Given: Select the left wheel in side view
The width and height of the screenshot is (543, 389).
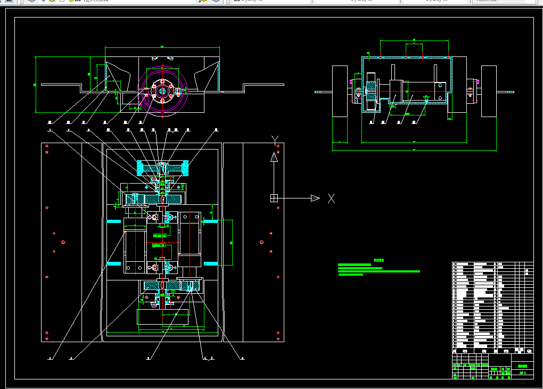Looking at the screenshot, I should [340, 92].
